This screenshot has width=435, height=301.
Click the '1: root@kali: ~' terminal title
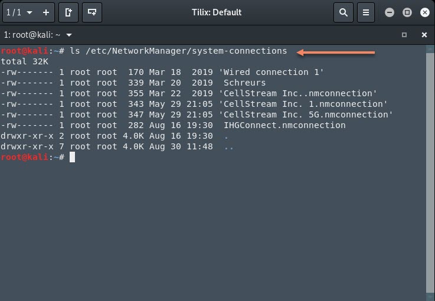32,35
